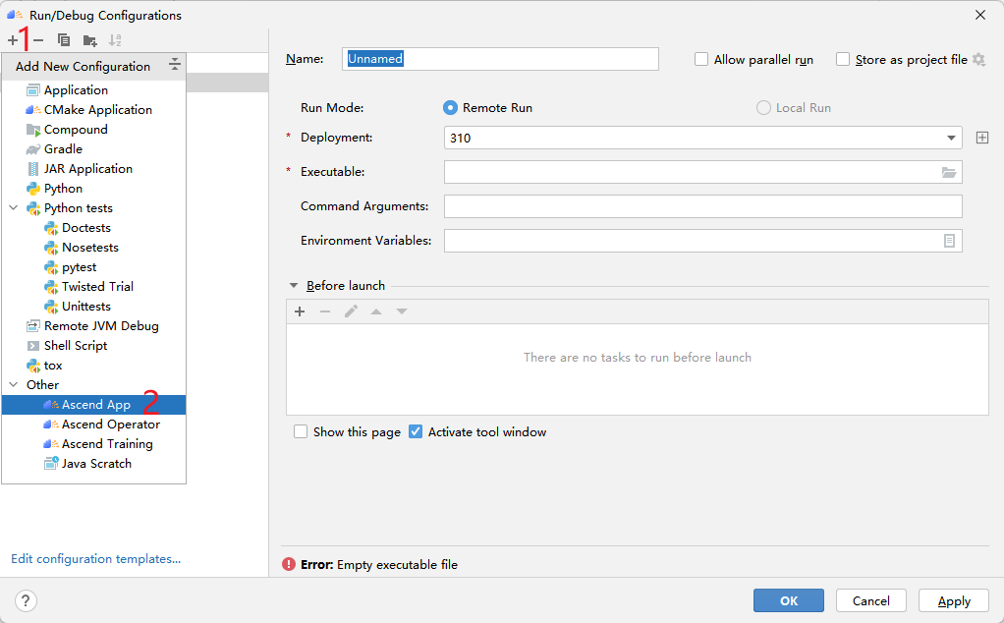Open the Edit configuration templates link
The width and height of the screenshot is (1004, 623).
(x=95, y=559)
